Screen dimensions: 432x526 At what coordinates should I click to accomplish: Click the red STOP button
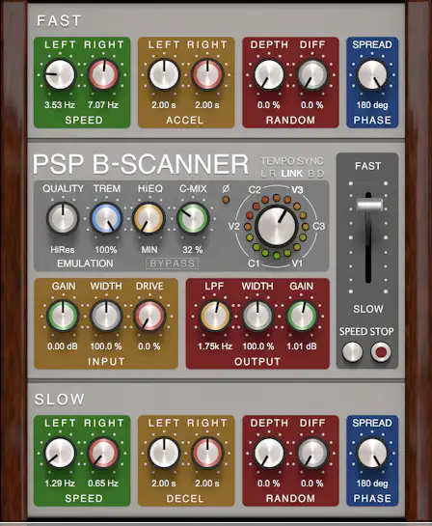[x=381, y=352]
